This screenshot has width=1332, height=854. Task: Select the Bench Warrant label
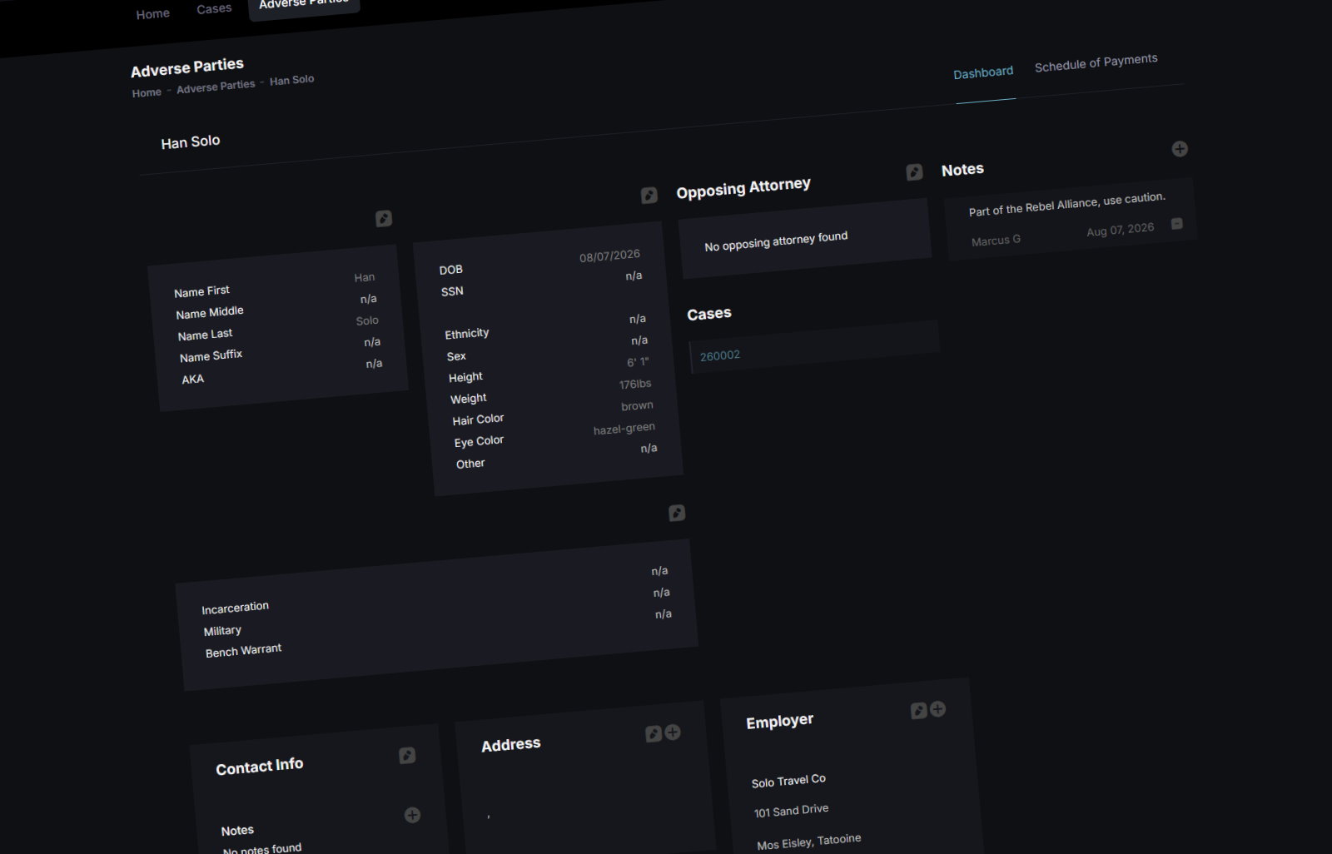coord(243,650)
